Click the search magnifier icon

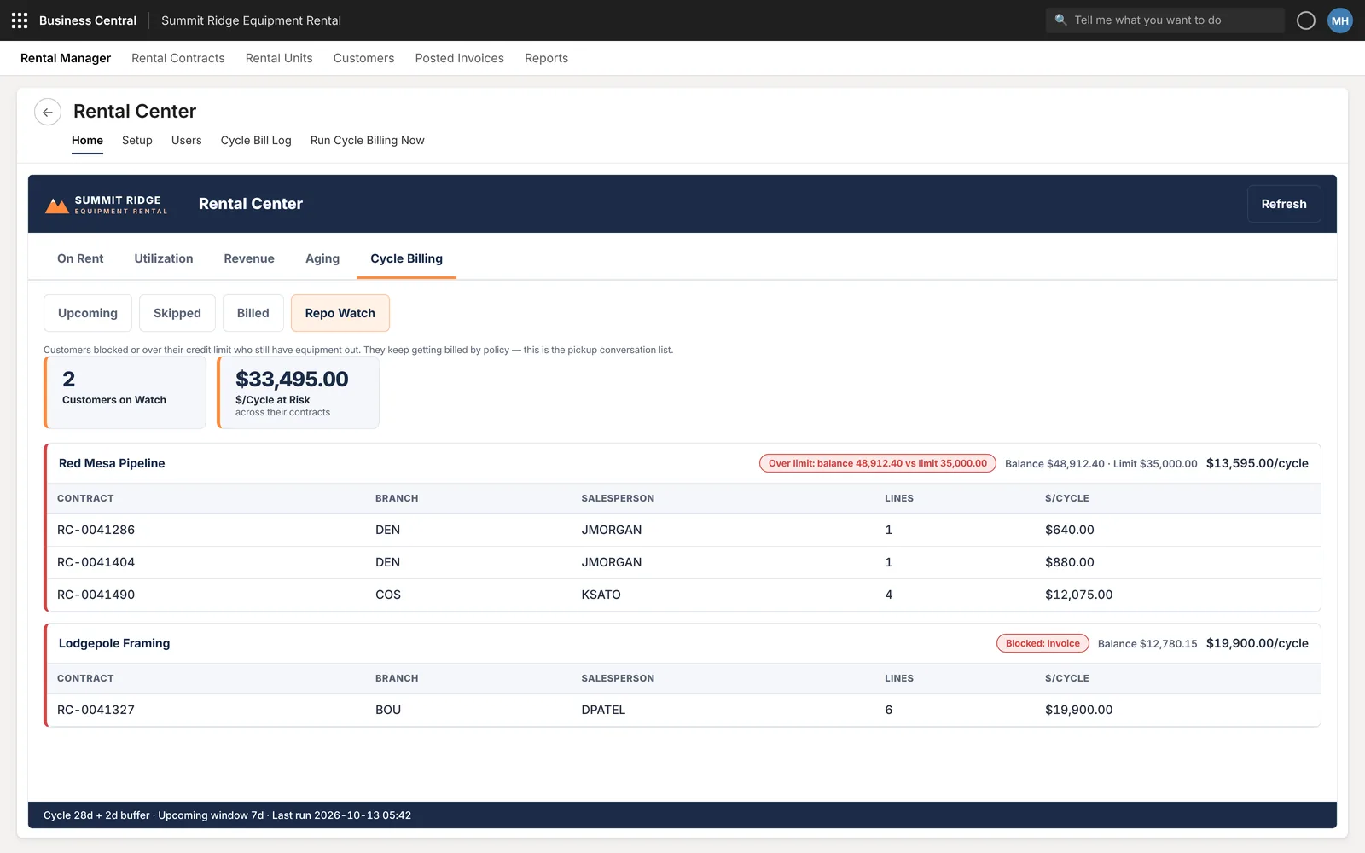click(1060, 20)
